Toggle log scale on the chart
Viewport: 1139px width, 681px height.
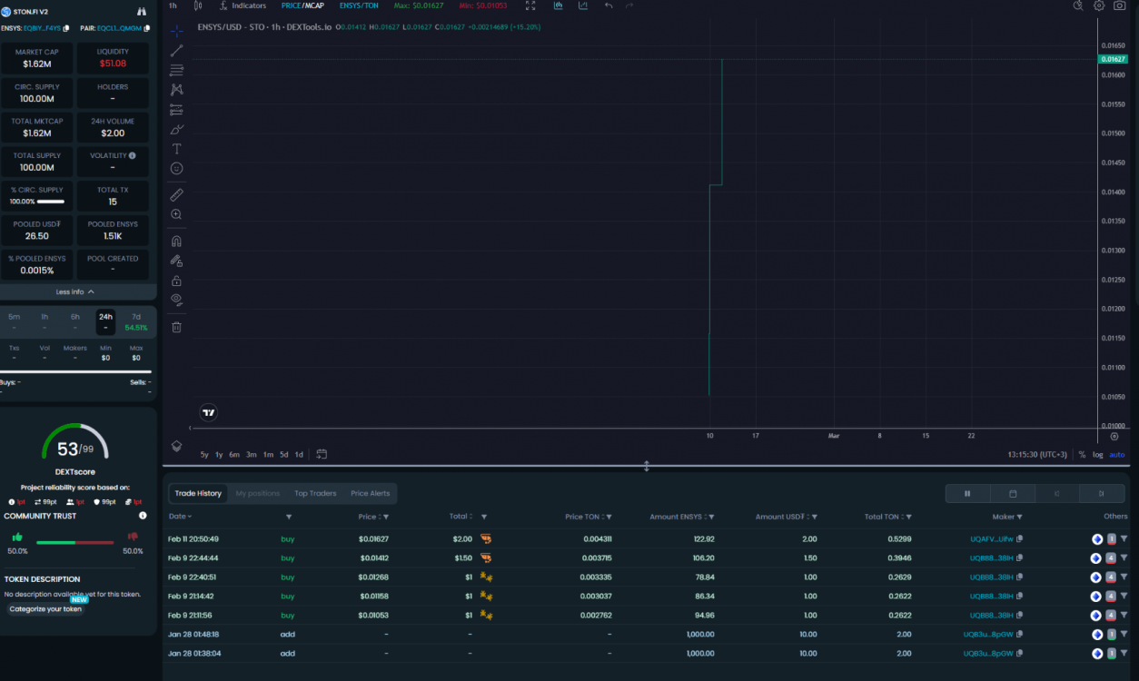click(1097, 454)
